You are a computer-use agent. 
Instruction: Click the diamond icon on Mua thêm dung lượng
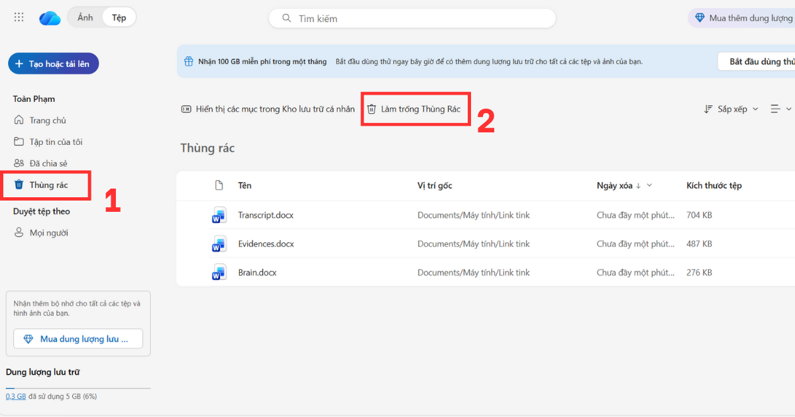pyautogui.click(x=701, y=17)
